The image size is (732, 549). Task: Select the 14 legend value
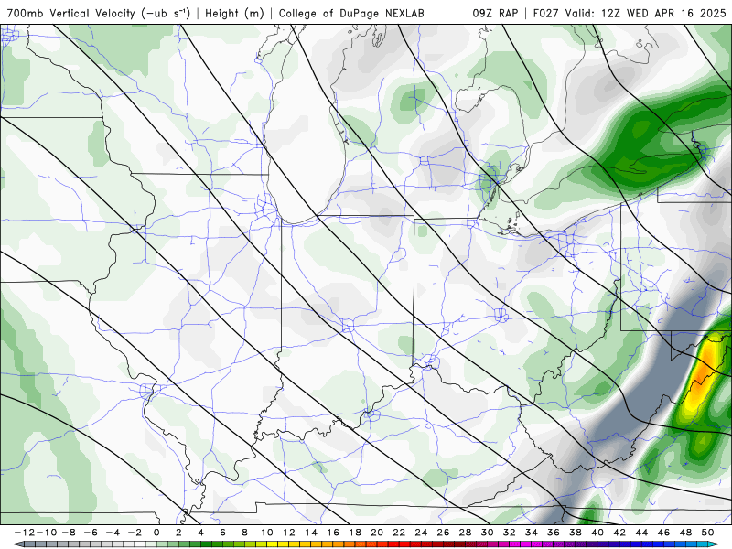pyautogui.click(x=311, y=533)
